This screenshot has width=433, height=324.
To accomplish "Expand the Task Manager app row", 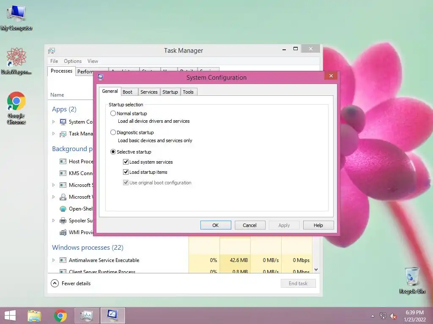I will (x=54, y=134).
